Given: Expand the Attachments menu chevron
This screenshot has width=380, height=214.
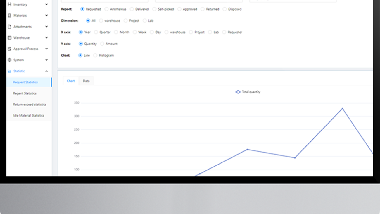Looking at the screenshot, I should tap(46, 27).
